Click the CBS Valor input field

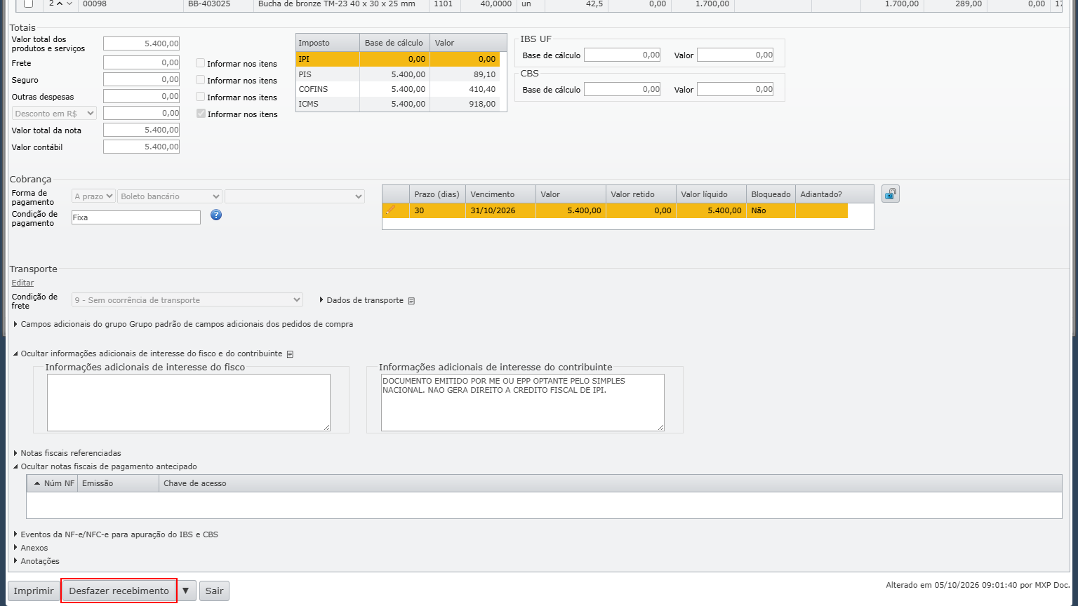pyautogui.click(x=735, y=89)
